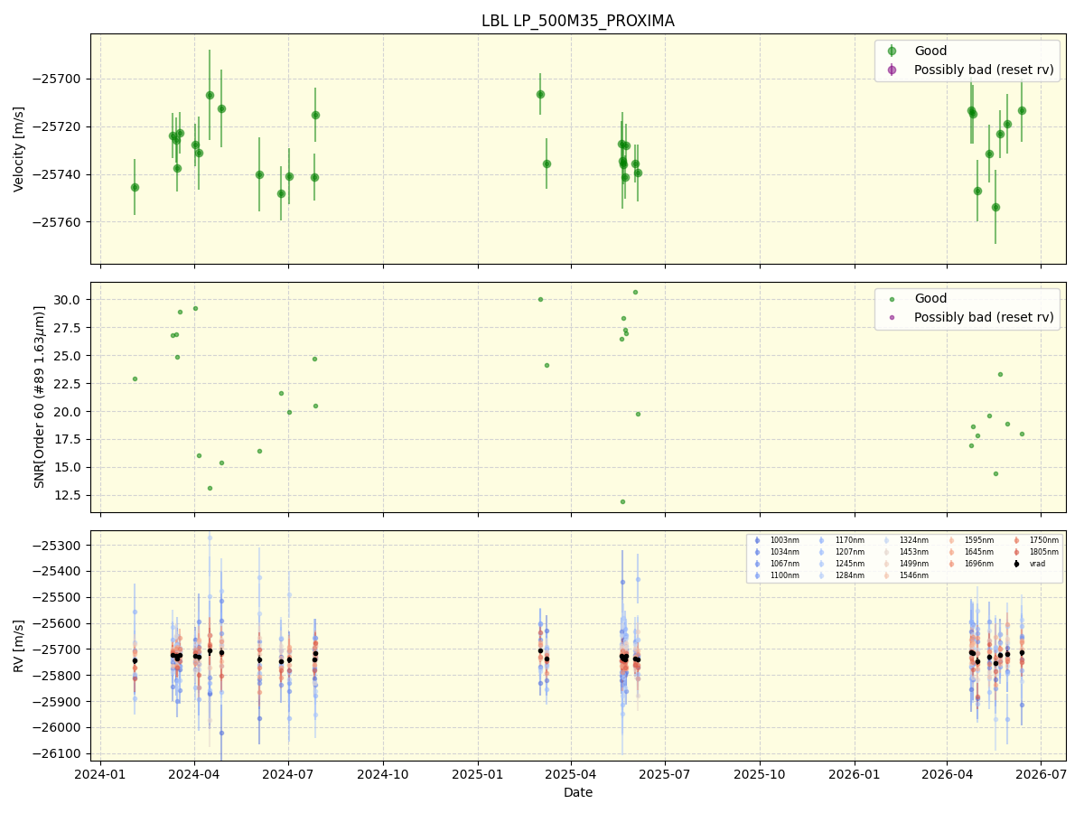This screenshot has height=813, width=1084.
Task: Click the 2025-10 date tick label
Action: (x=760, y=774)
